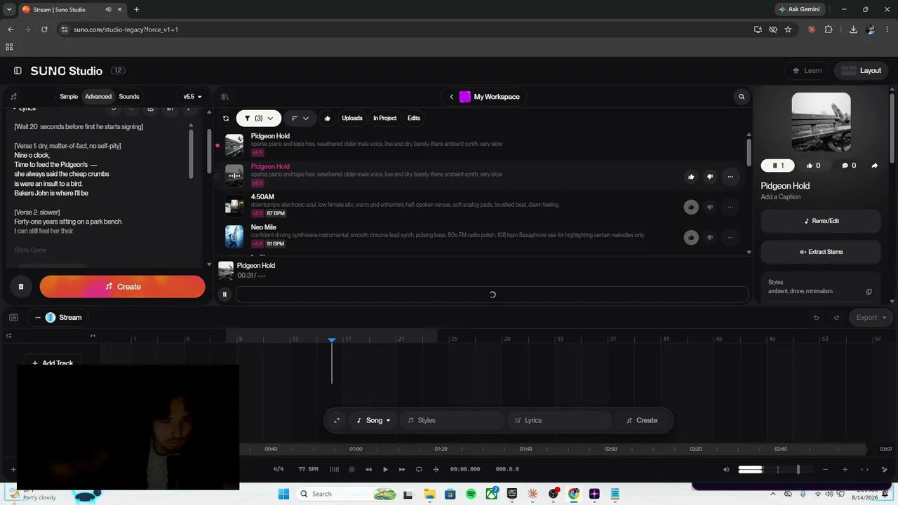Filter songs by Uploads
The width and height of the screenshot is (898, 505).
pos(352,119)
